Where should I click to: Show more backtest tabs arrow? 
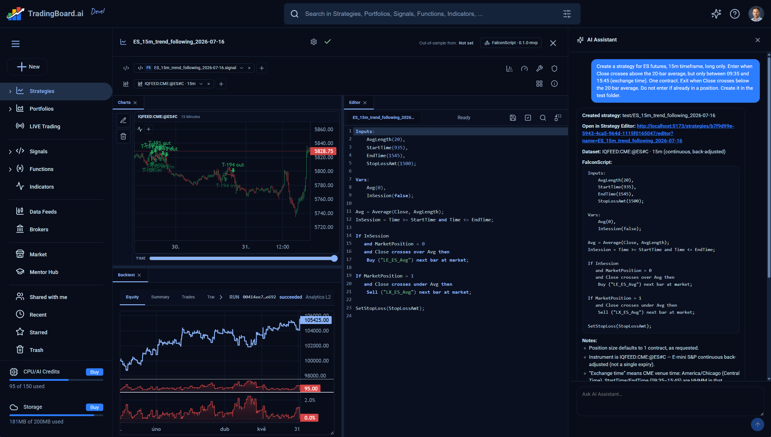coord(221,297)
